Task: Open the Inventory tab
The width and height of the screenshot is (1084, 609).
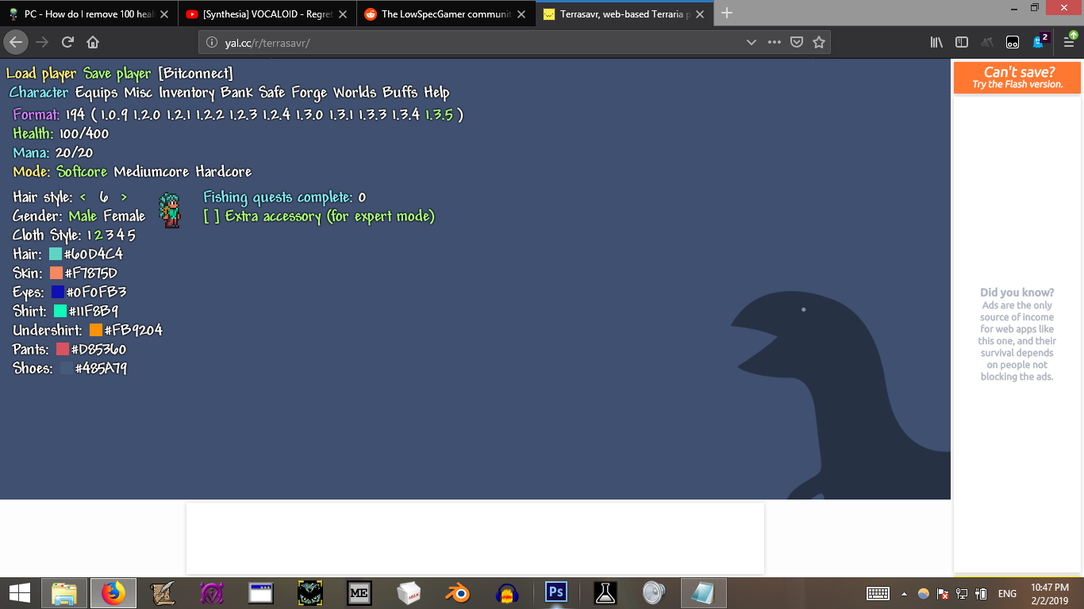Action: 187,93
